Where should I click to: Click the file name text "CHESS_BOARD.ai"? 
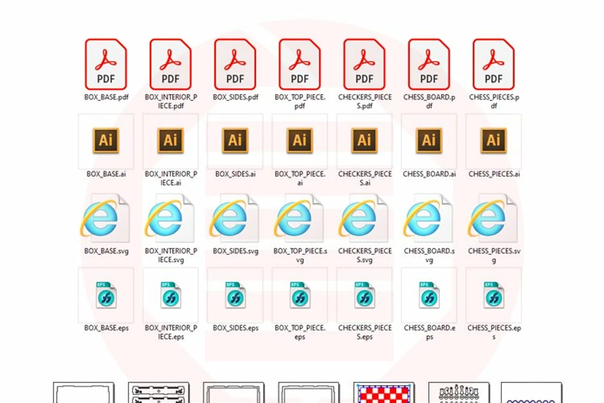[429, 174]
